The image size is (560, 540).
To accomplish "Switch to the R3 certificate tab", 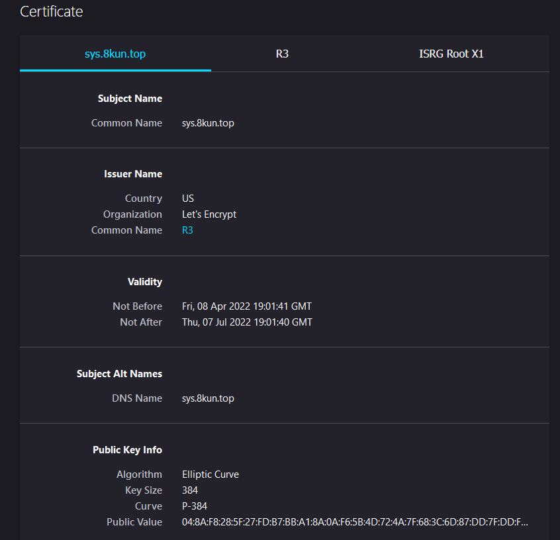I will click(x=282, y=54).
